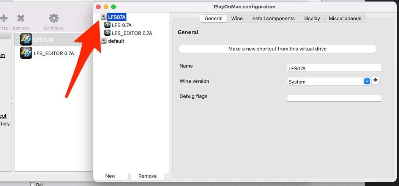The image size is (399, 186).
Task: Open the Display tab
Action: point(311,18)
